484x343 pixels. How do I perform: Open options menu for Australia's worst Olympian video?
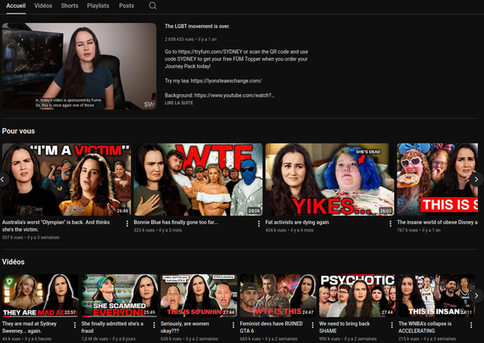pyautogui.click(x=127, y=224)
